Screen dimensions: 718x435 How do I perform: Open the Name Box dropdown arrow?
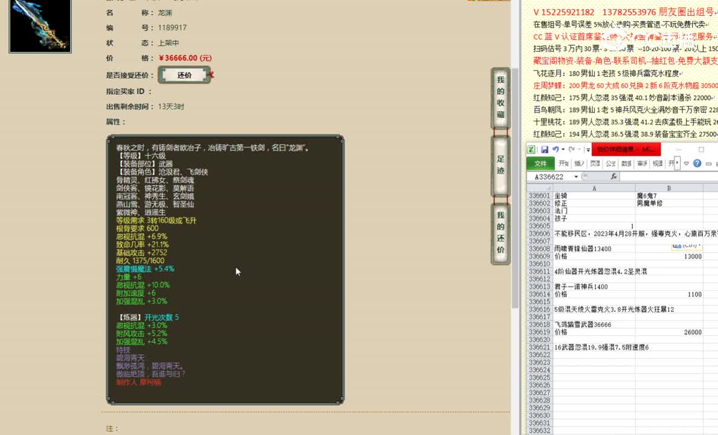576,177
